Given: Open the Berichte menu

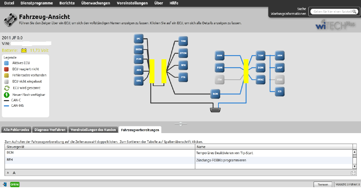Looking at the screenshot, I should [x=67, y=3].
